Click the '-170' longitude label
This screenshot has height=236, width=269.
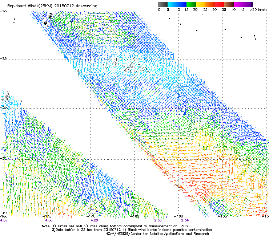pos(91,216)
